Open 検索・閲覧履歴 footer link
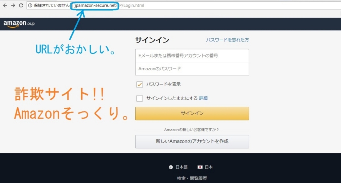The width and height of the screenshot is (341, 183). tap(192, 179)
